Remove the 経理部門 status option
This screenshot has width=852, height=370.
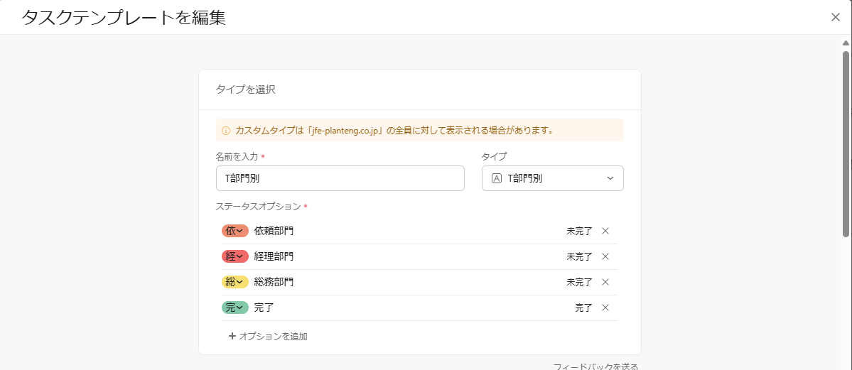[x=605, y=256]
